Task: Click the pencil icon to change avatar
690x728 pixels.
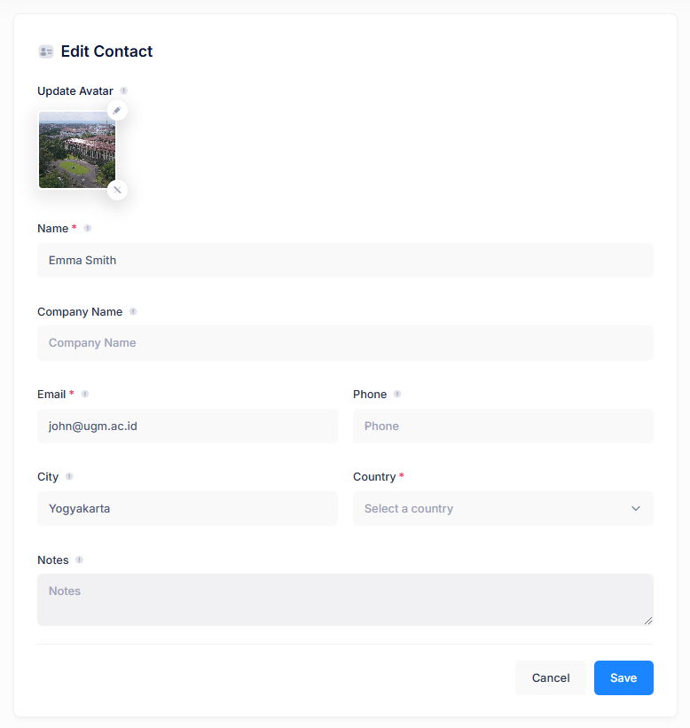Action: click(117, 111)
